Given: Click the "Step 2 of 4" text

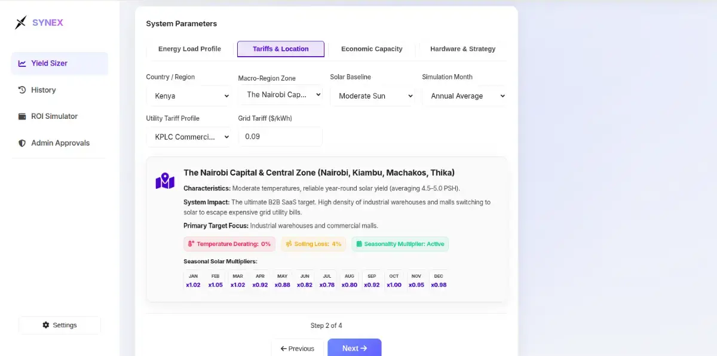Looking at the screenshot, I should (x=326, y=326).
